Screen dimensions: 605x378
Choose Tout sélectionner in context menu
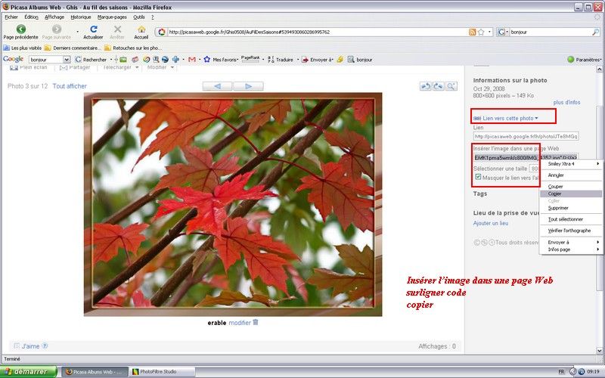tap(572, 219)
